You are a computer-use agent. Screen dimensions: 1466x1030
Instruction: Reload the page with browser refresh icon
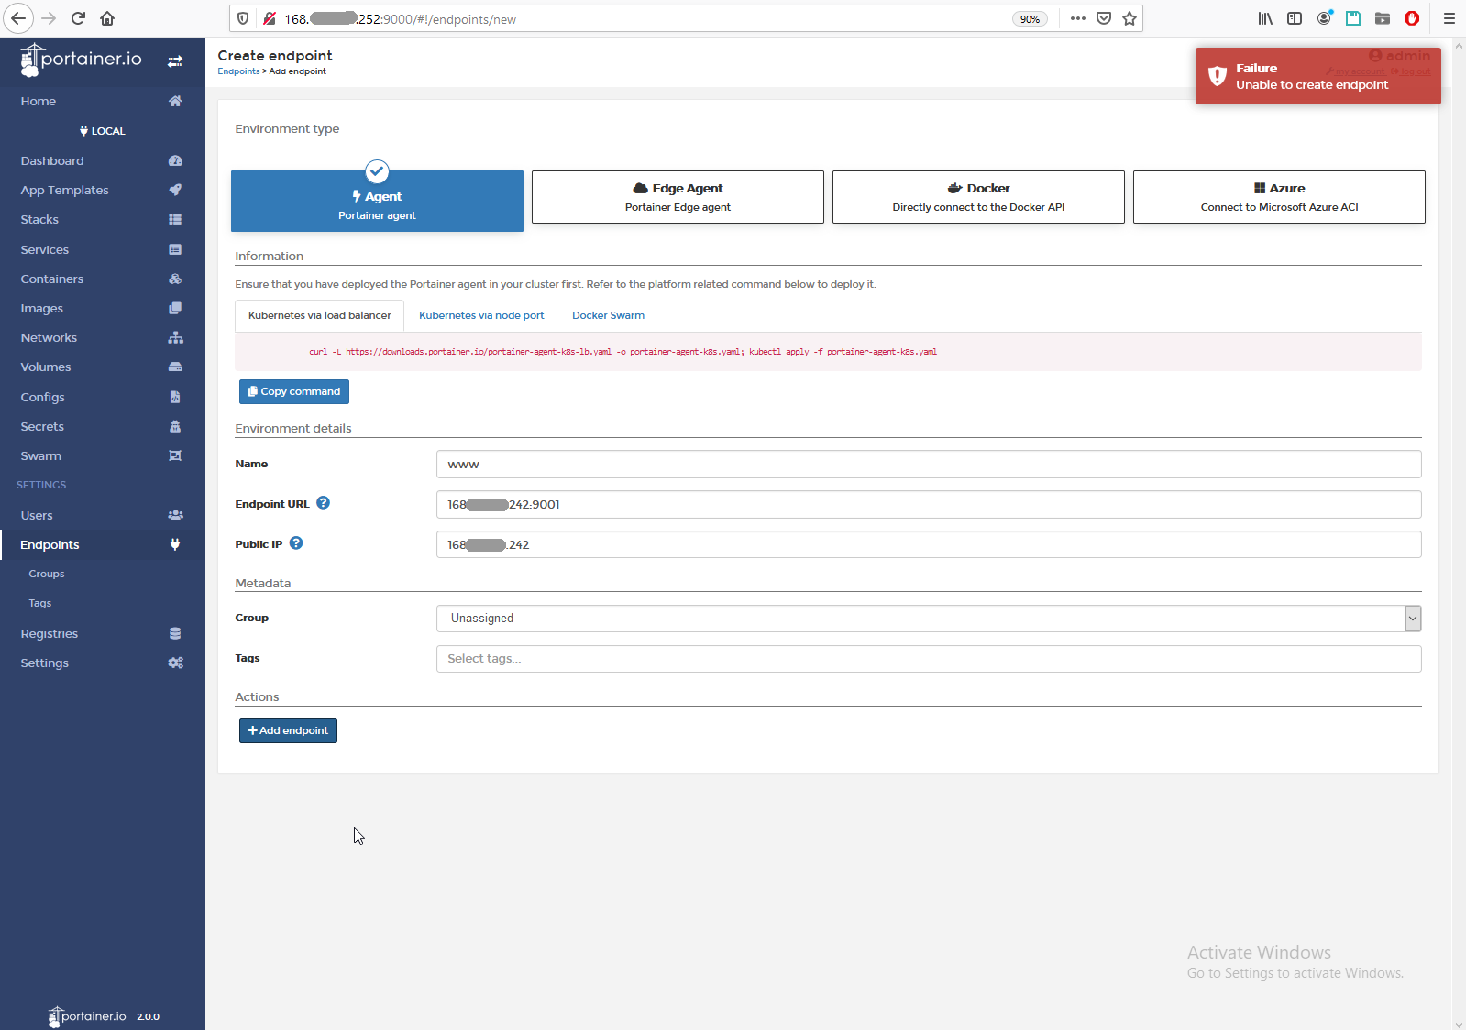tap(78, 18)
